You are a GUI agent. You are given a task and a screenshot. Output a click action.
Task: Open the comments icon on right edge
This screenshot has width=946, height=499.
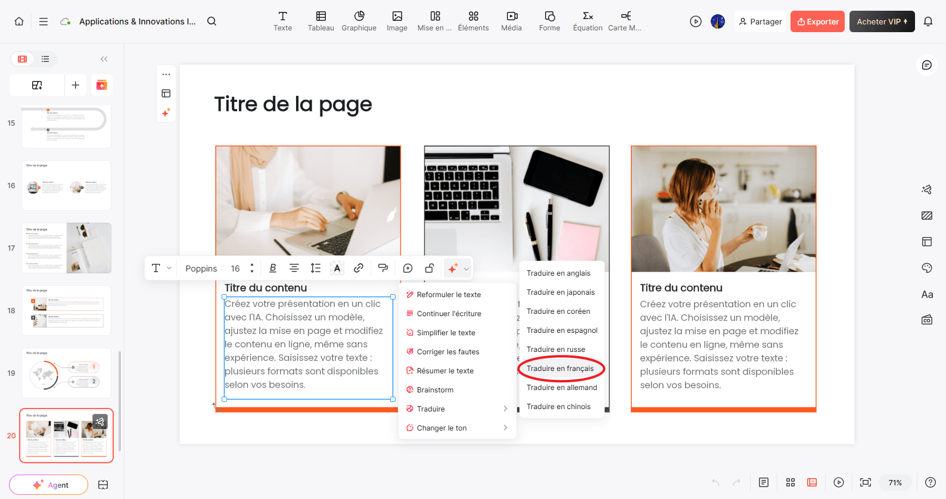tap(927, 65)
